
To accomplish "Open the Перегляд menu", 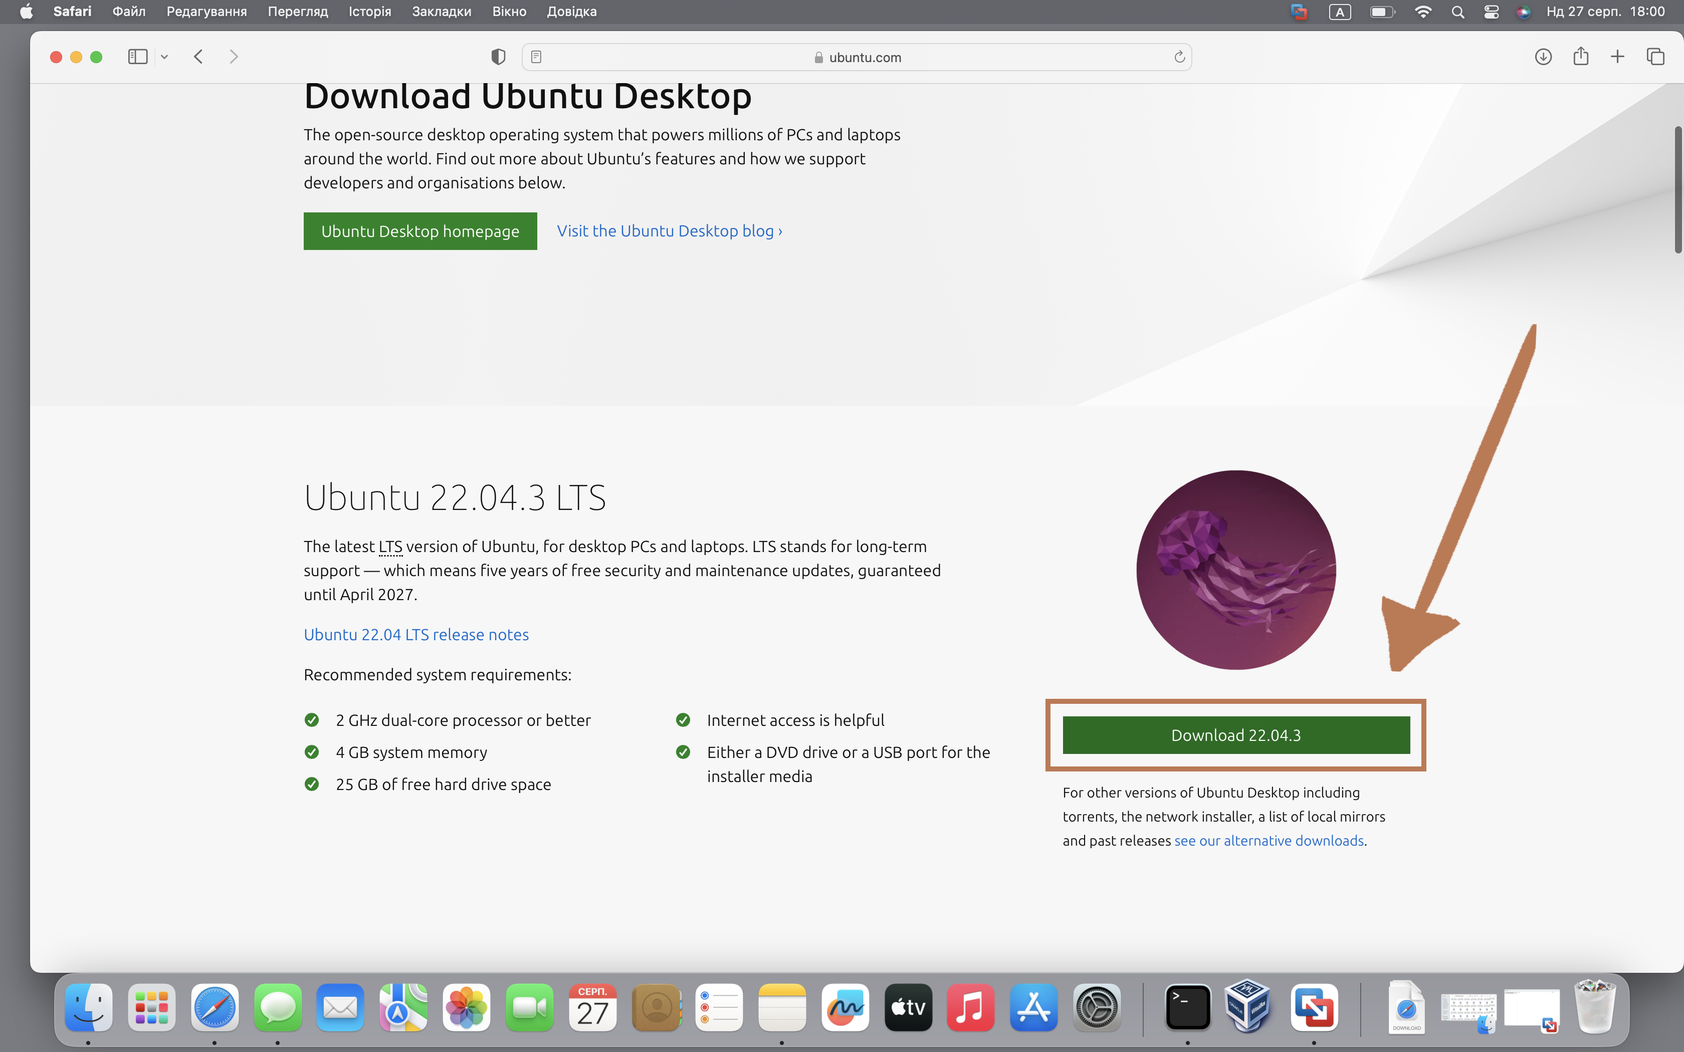I will click(298, 12).
